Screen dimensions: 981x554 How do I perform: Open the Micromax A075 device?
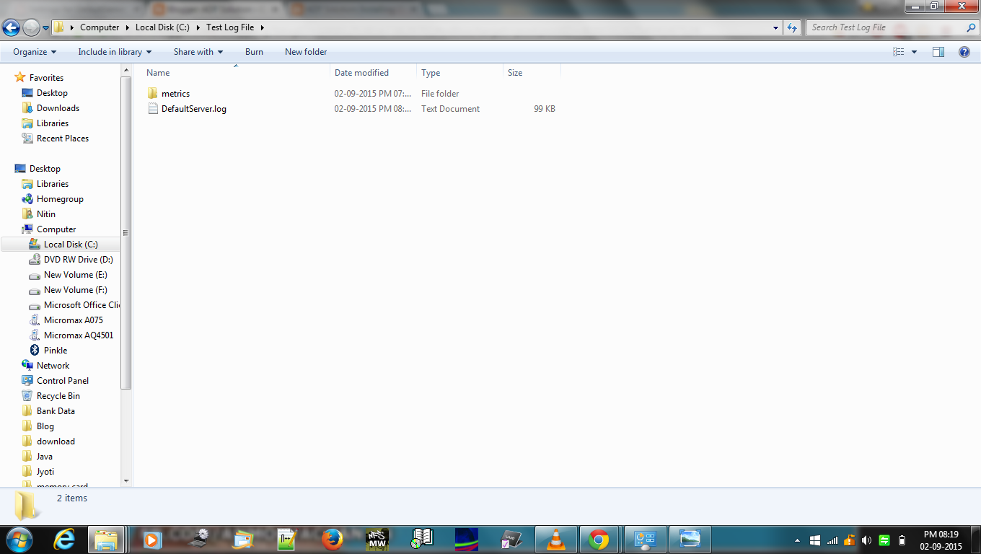[x=74, y=320]
